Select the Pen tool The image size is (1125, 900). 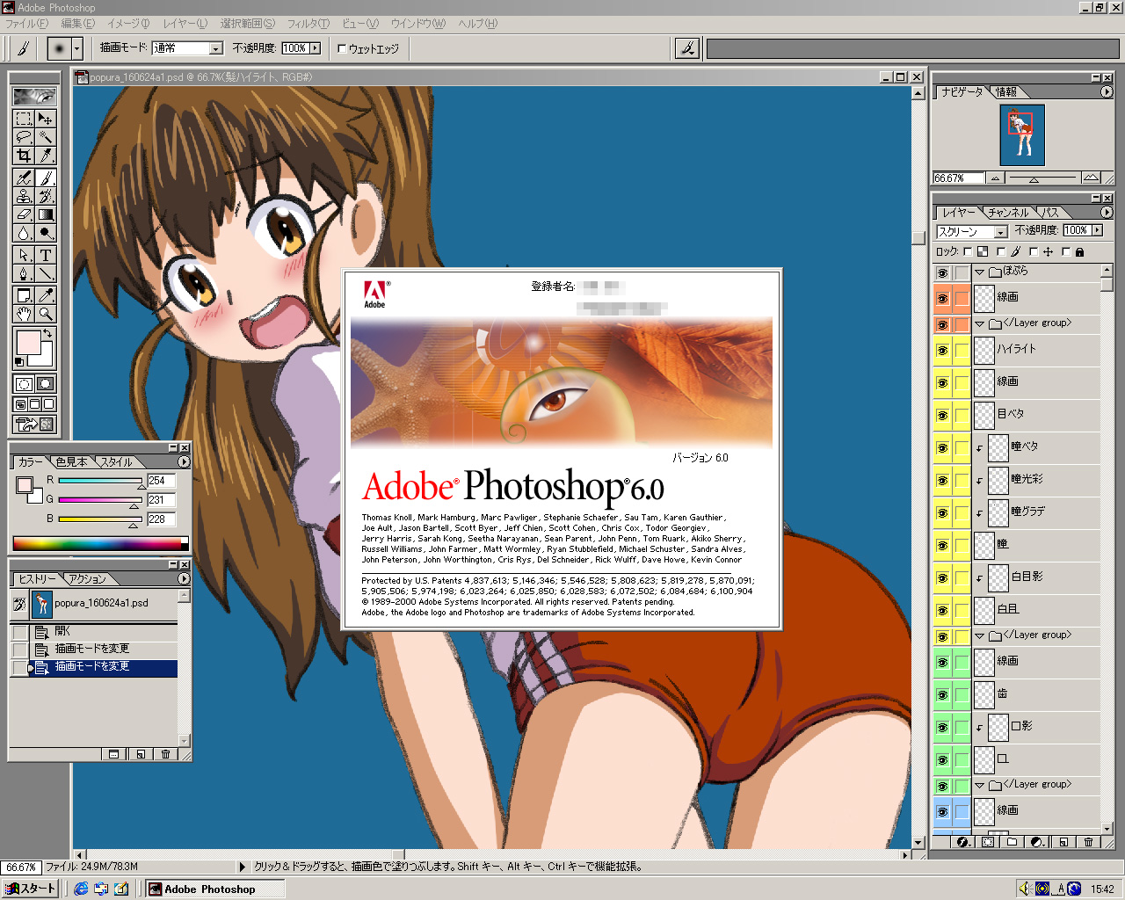coord(24,273)
